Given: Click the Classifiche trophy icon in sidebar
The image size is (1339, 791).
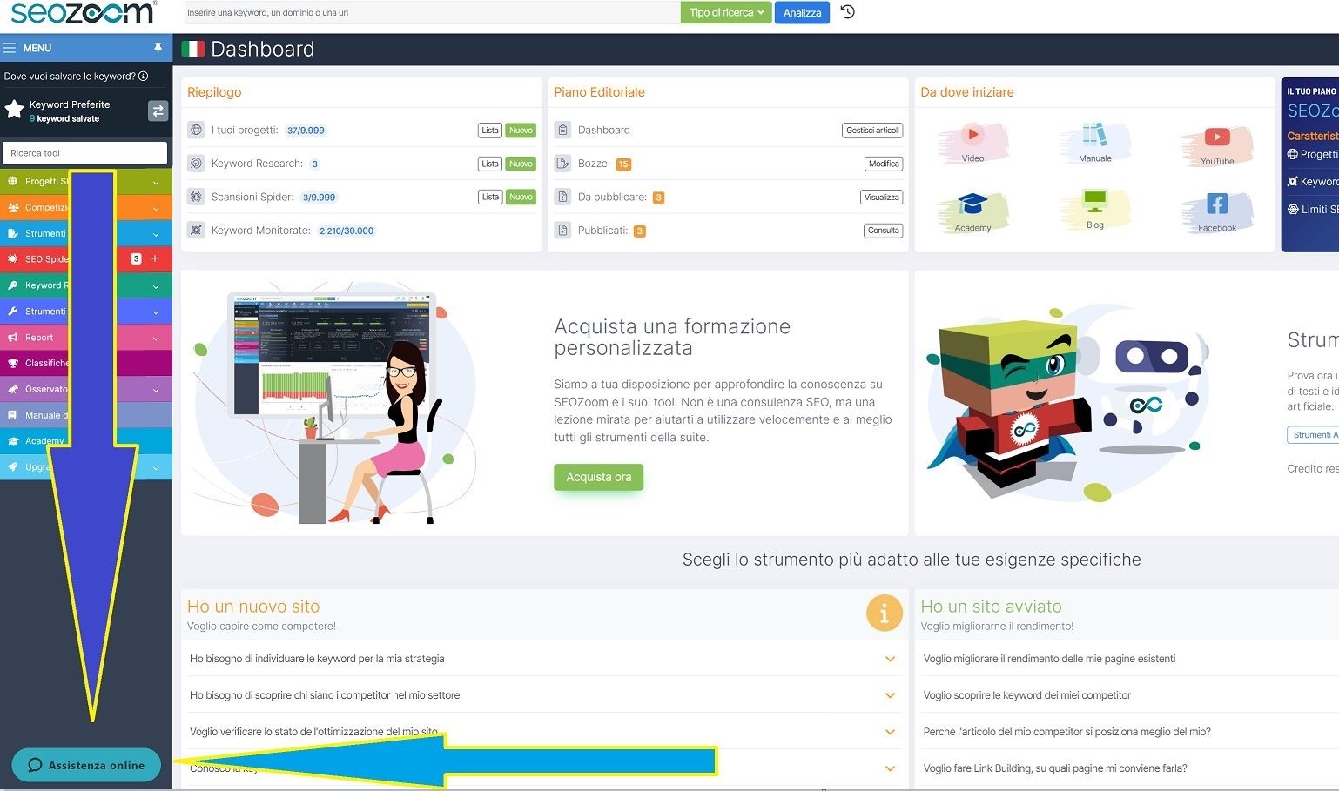Looking at the screenshot, I should (12, 363).
